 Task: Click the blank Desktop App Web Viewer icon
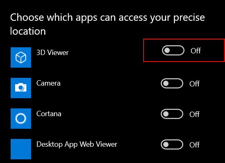[21, 149]
